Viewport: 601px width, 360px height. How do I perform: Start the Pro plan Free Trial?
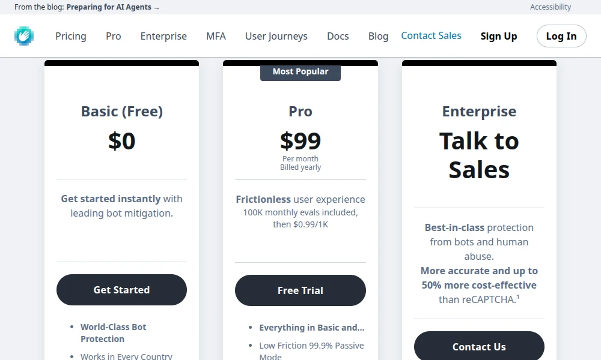tap(300, 290)
